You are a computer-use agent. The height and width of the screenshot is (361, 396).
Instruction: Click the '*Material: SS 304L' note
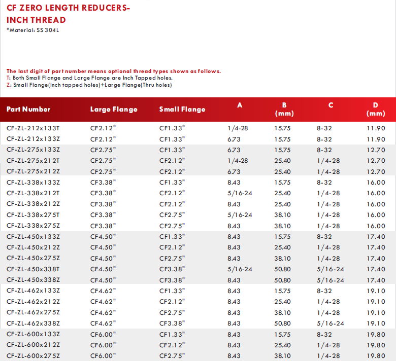33,30
